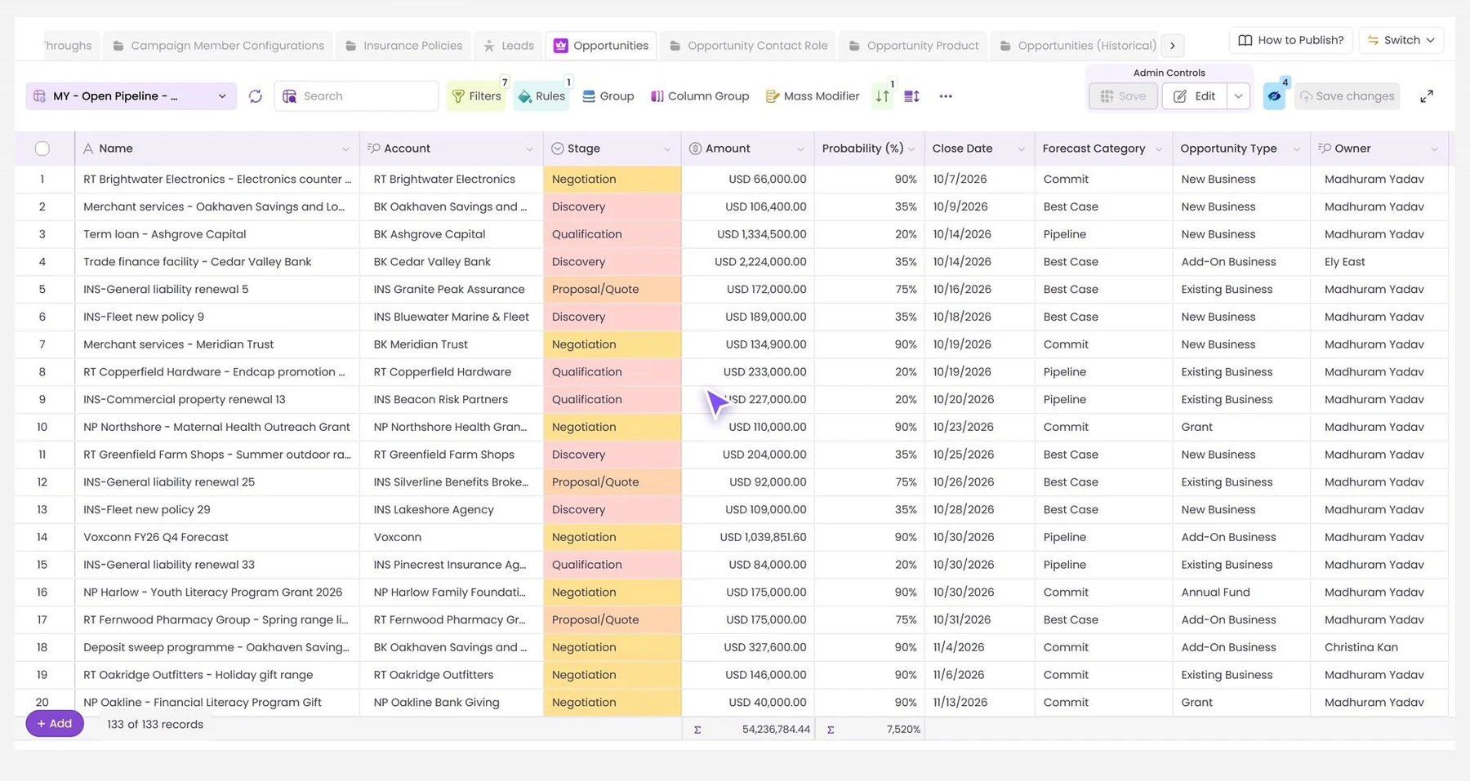Viewport: 1470px width, 781px height.
Task: Click the Voxconn FY26 Q4 Forecast name cell
Action: click(x=217, y=537)
